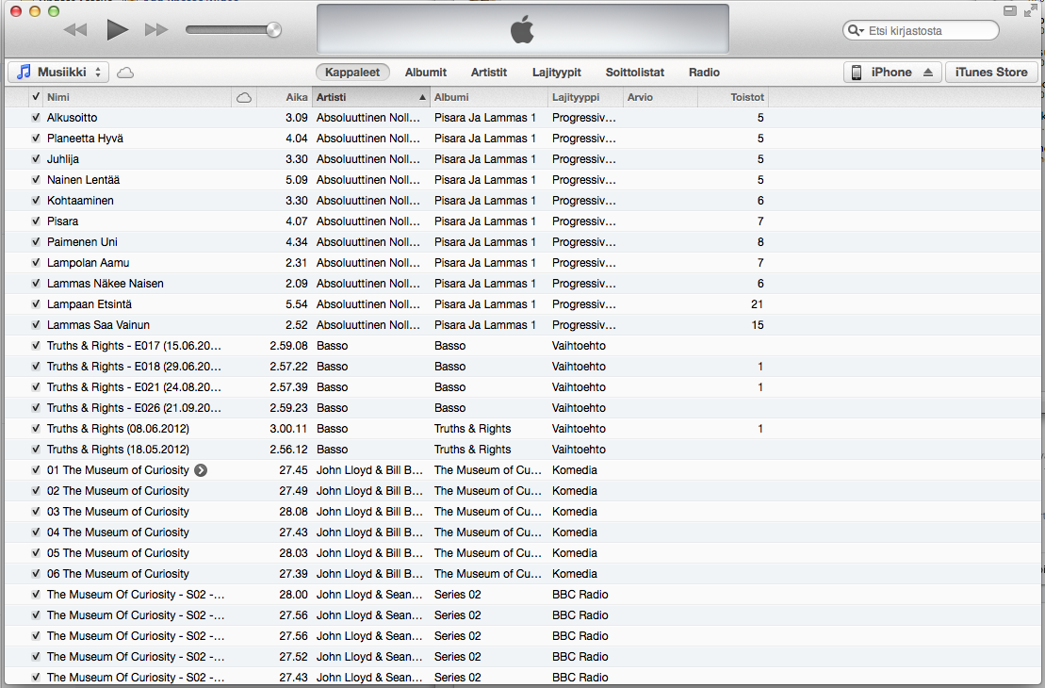
Task: Click the Fast-forward next track button
Action: (x=156, y=30)
